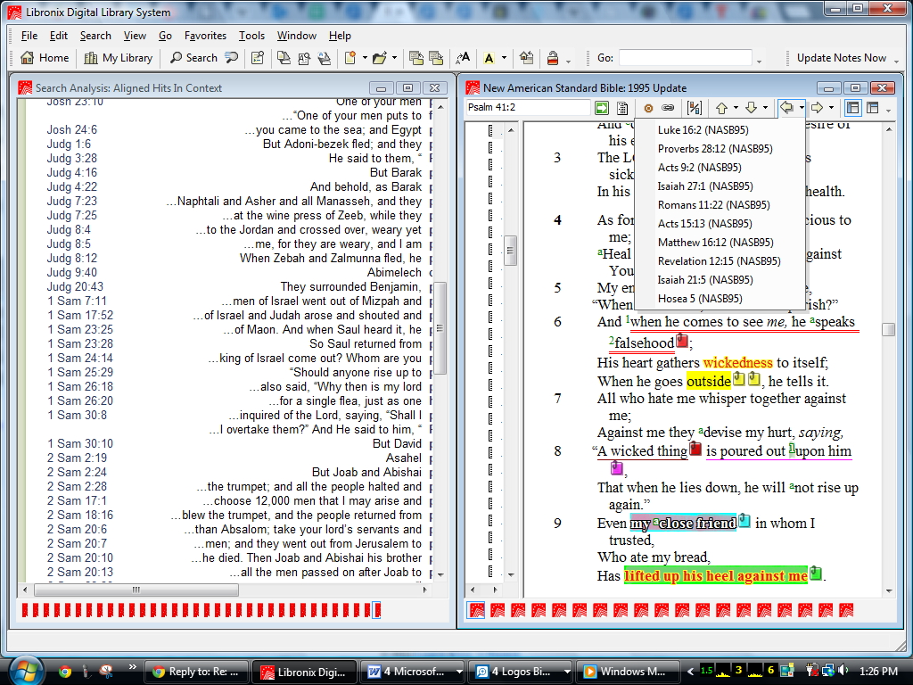This screenshot has width=913, height=685.
Task: Click the open folder icon in main toolbar
Action: pos(379,58)
